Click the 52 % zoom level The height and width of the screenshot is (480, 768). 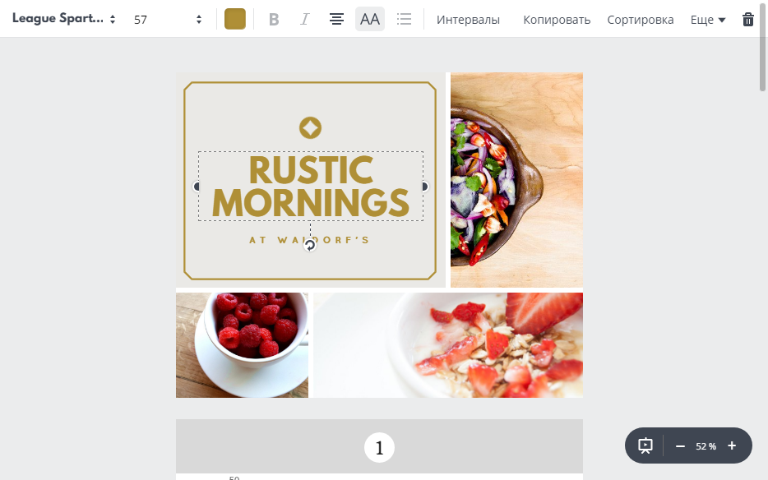[706, 446]
